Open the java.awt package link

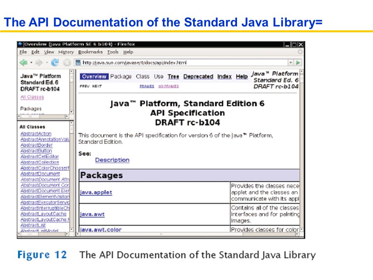pos(92,214)
